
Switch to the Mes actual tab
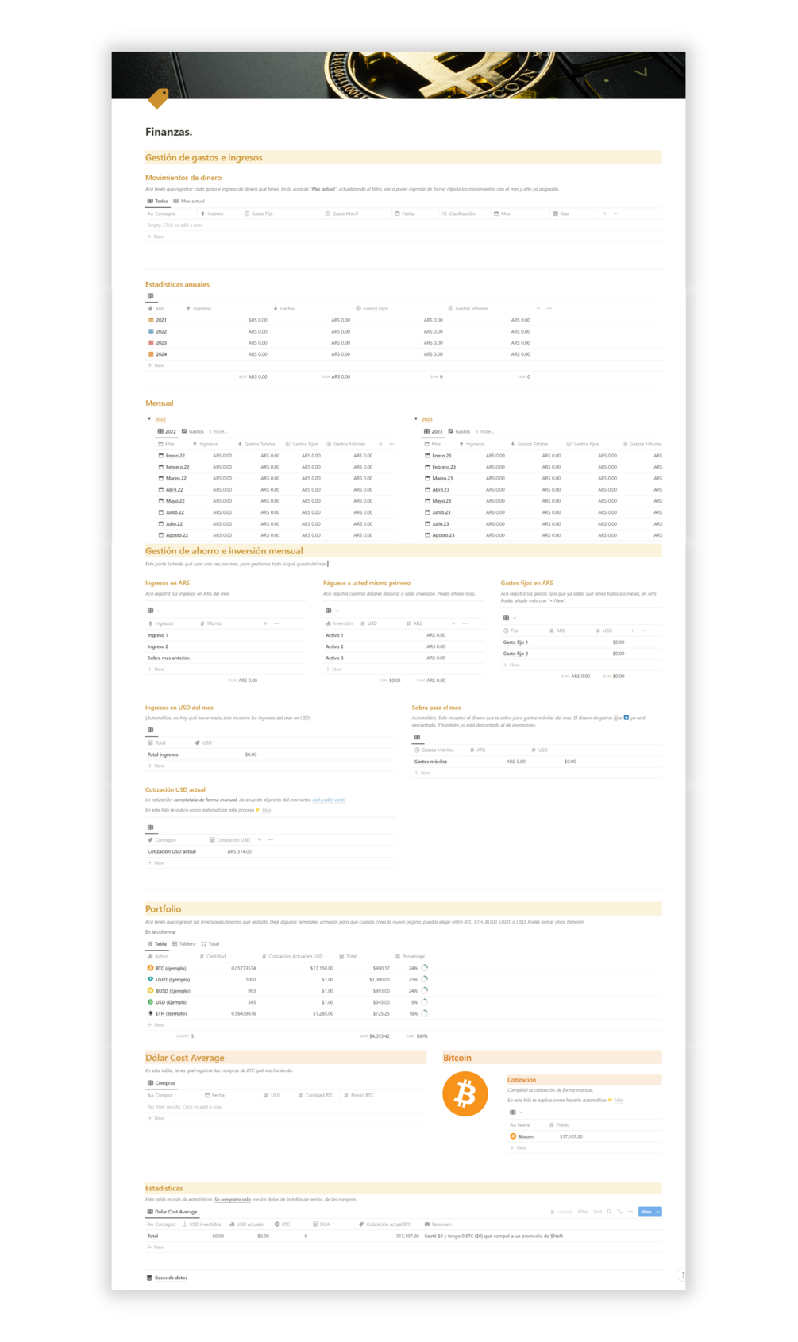[x=189, y=201]
